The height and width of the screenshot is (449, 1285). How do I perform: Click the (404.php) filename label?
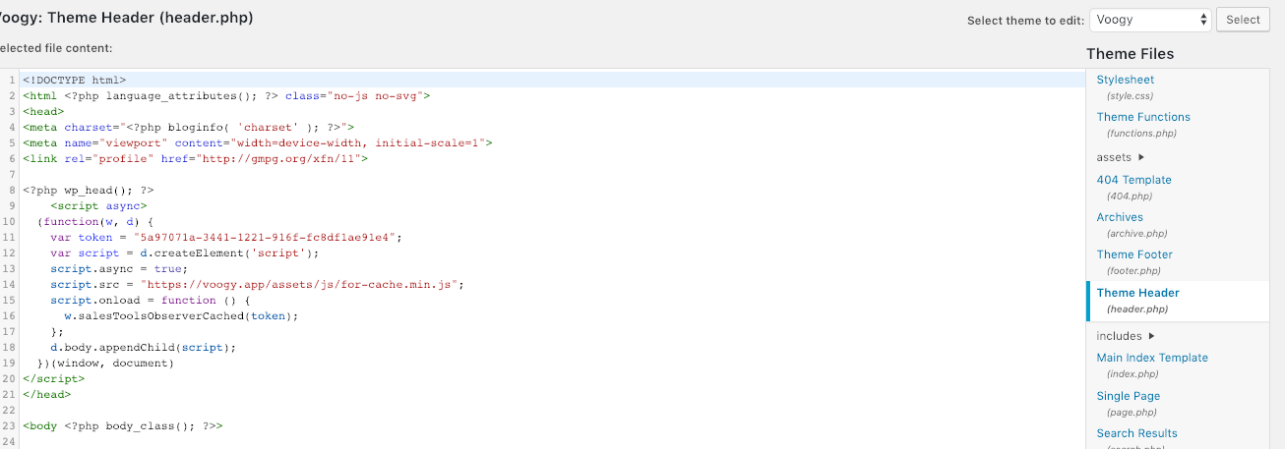[1131, 196]
